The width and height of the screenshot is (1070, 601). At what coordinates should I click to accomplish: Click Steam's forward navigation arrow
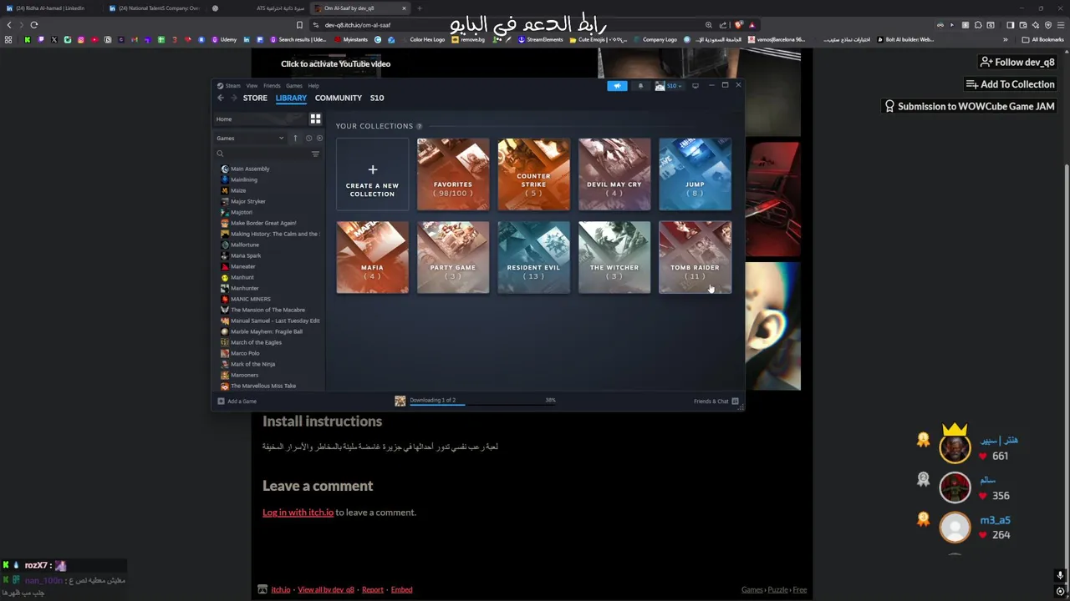(233, 98)
